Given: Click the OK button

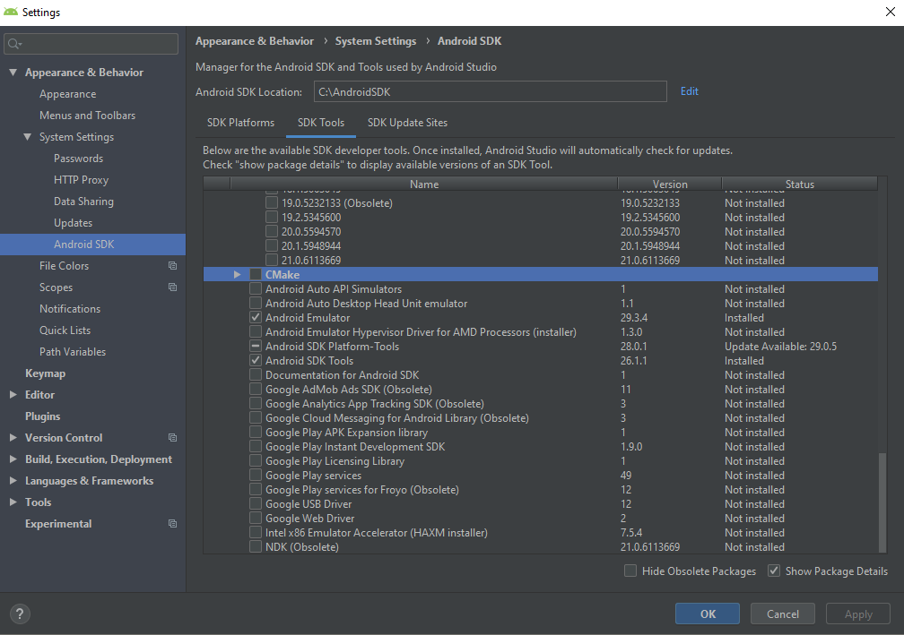Looking at the screenshot, I should click(708, 614).
